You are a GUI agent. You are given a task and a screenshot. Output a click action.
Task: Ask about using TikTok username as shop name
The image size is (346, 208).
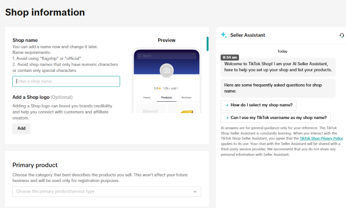(275, 118)
